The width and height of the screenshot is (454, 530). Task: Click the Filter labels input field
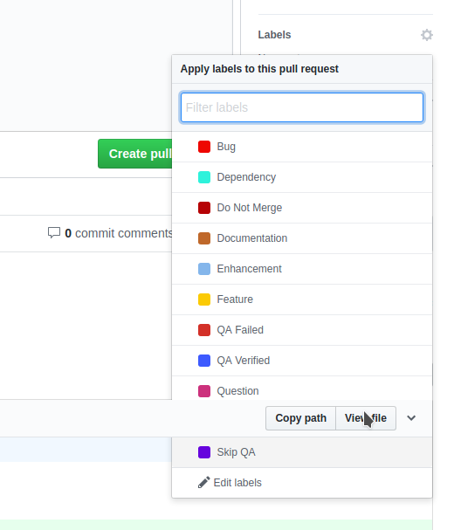pos(302,107)
